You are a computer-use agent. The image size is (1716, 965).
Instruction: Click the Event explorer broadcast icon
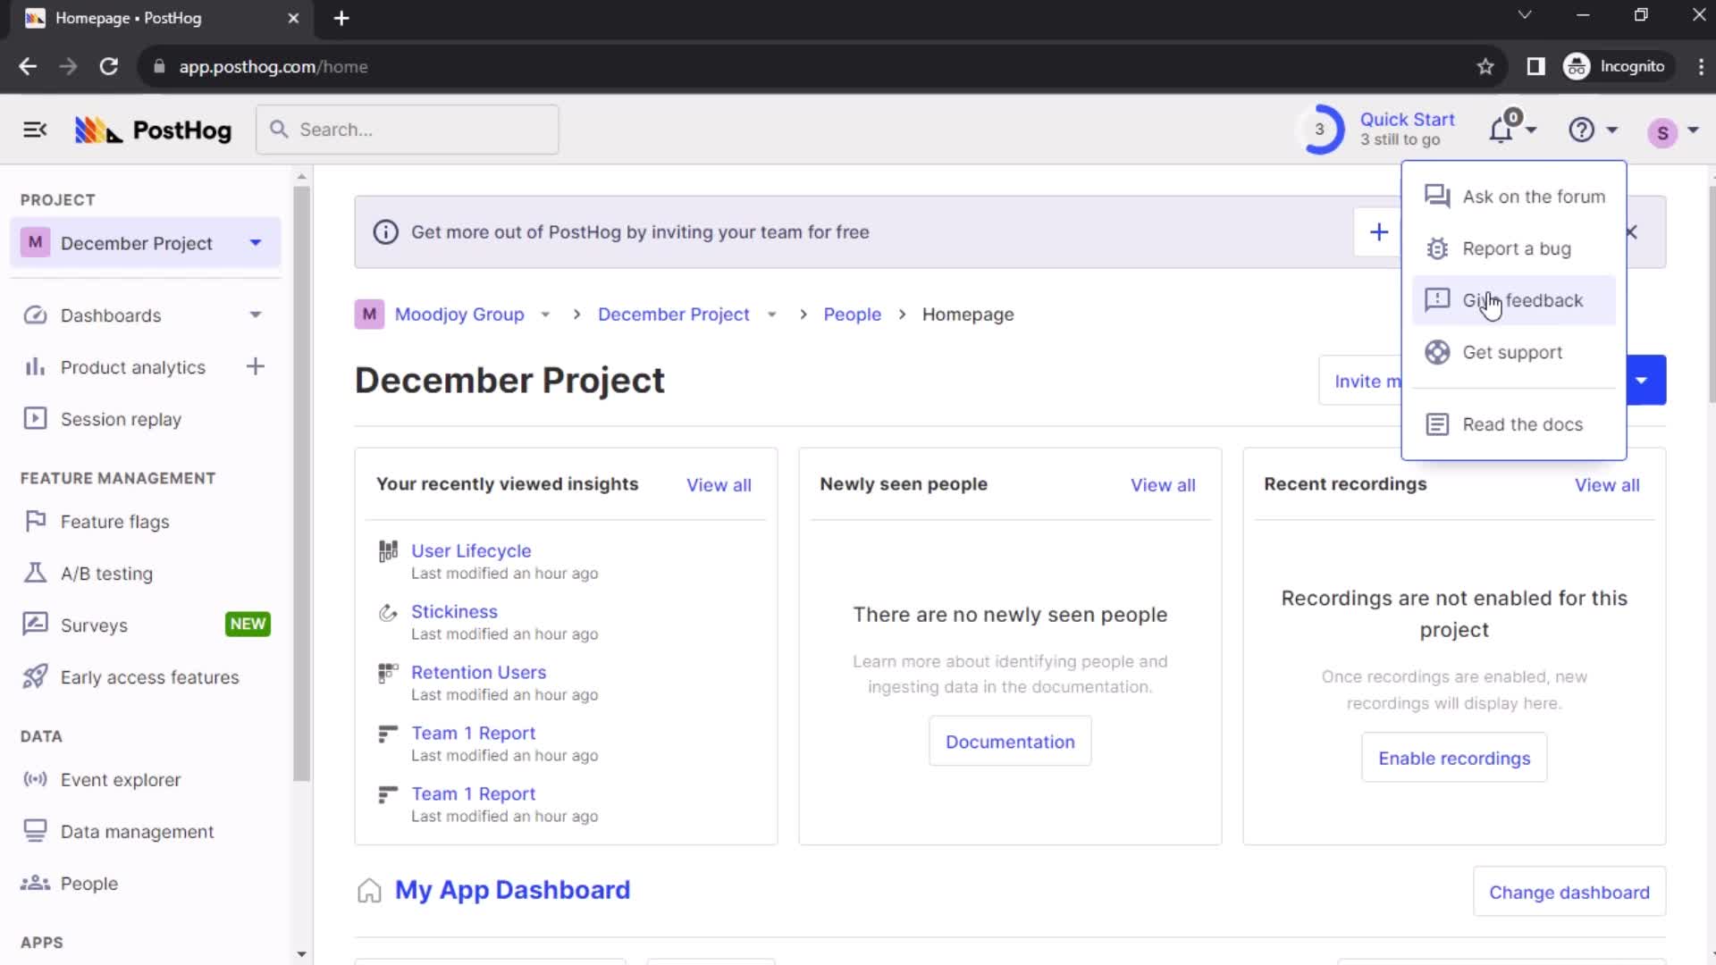(x=35, y=779)
